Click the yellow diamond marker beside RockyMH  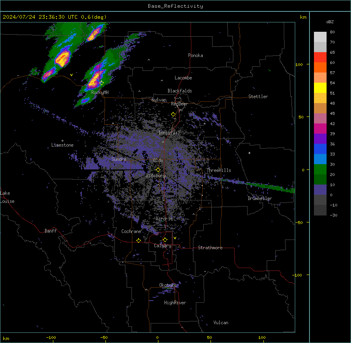(x=102, y=83)
